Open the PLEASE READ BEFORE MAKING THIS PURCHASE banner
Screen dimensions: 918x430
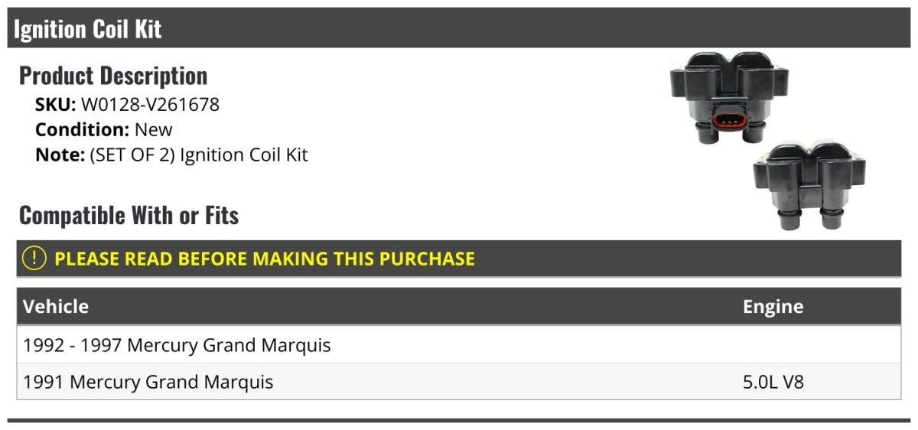(x=459, y=259)
